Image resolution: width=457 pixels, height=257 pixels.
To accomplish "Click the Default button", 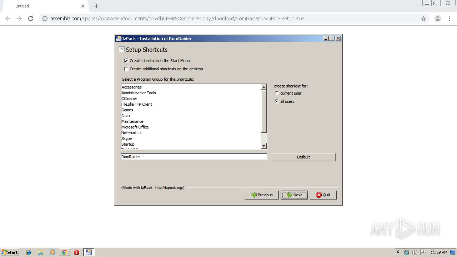I will [x=303, y=157].
